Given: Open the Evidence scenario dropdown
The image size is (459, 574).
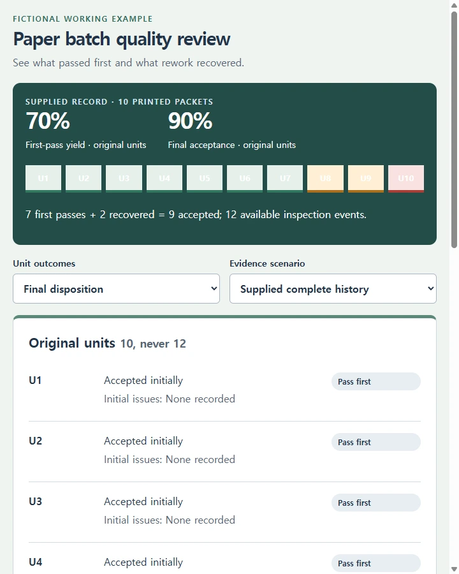Looking at the screenshot, I should tap(333, 288).
